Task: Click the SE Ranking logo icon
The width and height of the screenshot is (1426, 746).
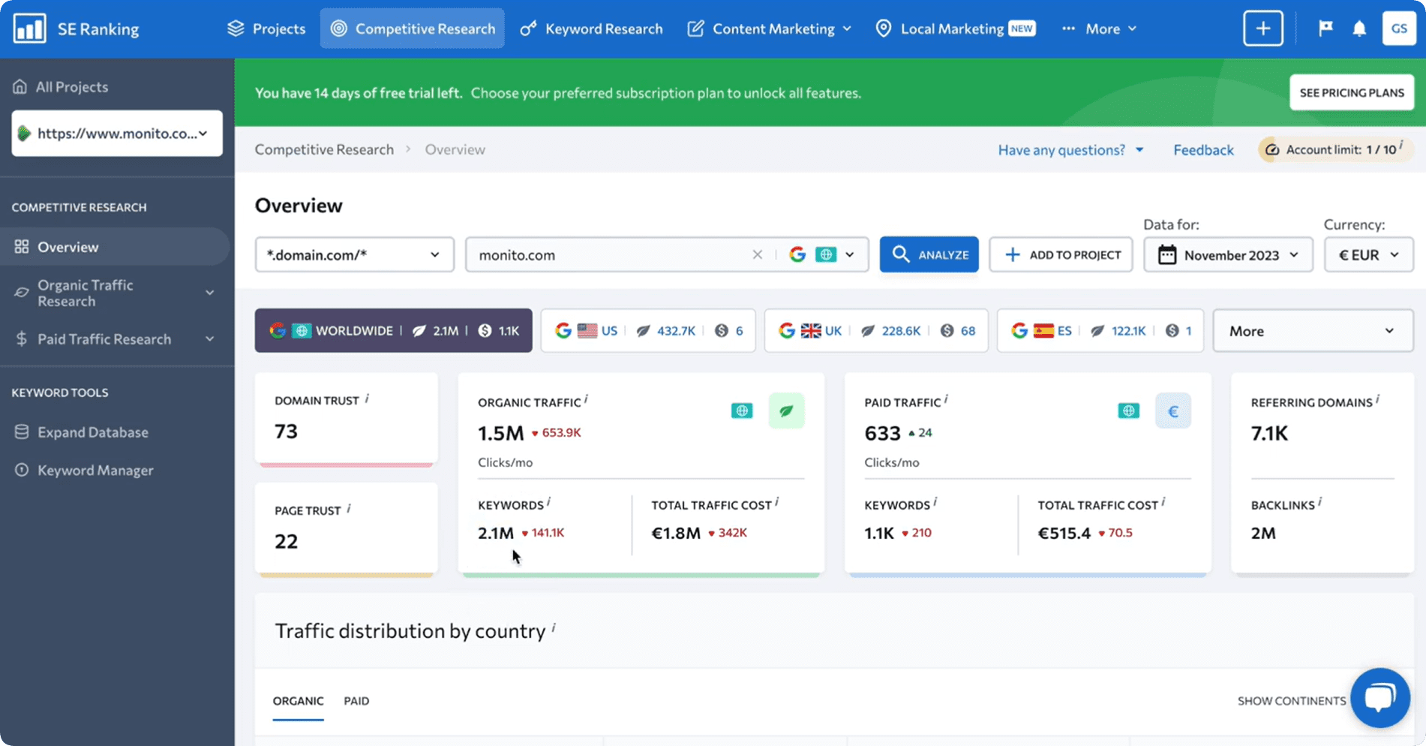Action: click(29, 29)
